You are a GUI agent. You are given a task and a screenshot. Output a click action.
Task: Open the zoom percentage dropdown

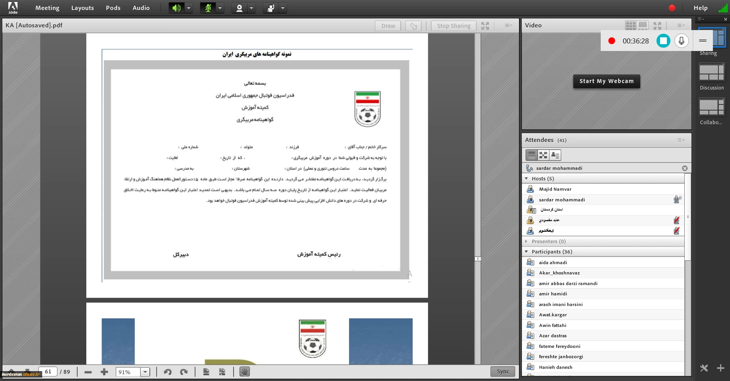[145, 372]
